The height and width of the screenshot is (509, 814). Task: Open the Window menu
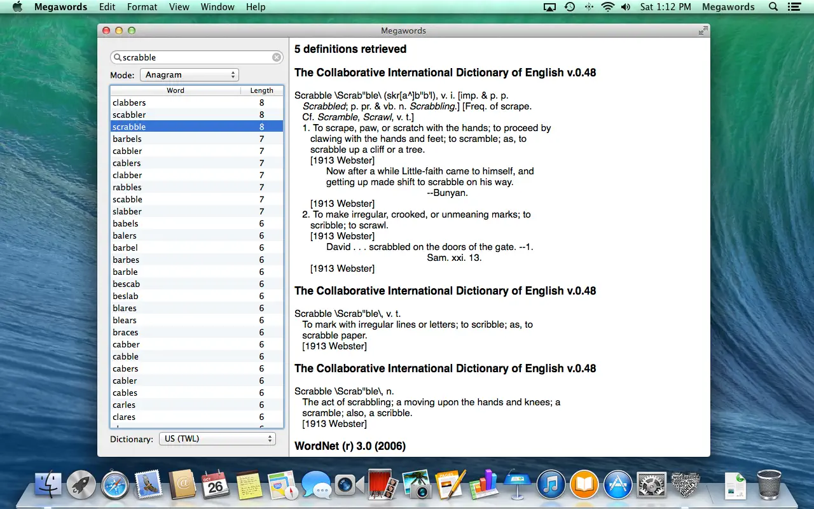(217, 7)
